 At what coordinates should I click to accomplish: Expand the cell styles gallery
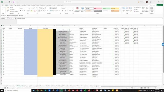coord(120,11)
